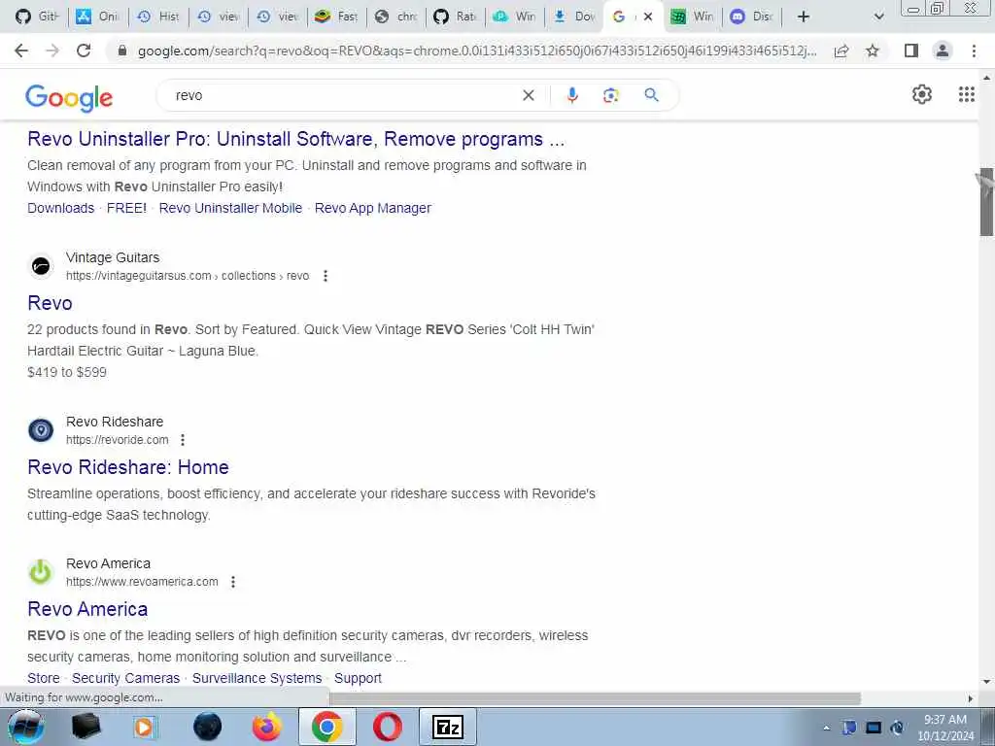The width and height of the screenshot is (995, 746).
Task: Open the Security Cameras sitelink
Action: pos(125,678)
